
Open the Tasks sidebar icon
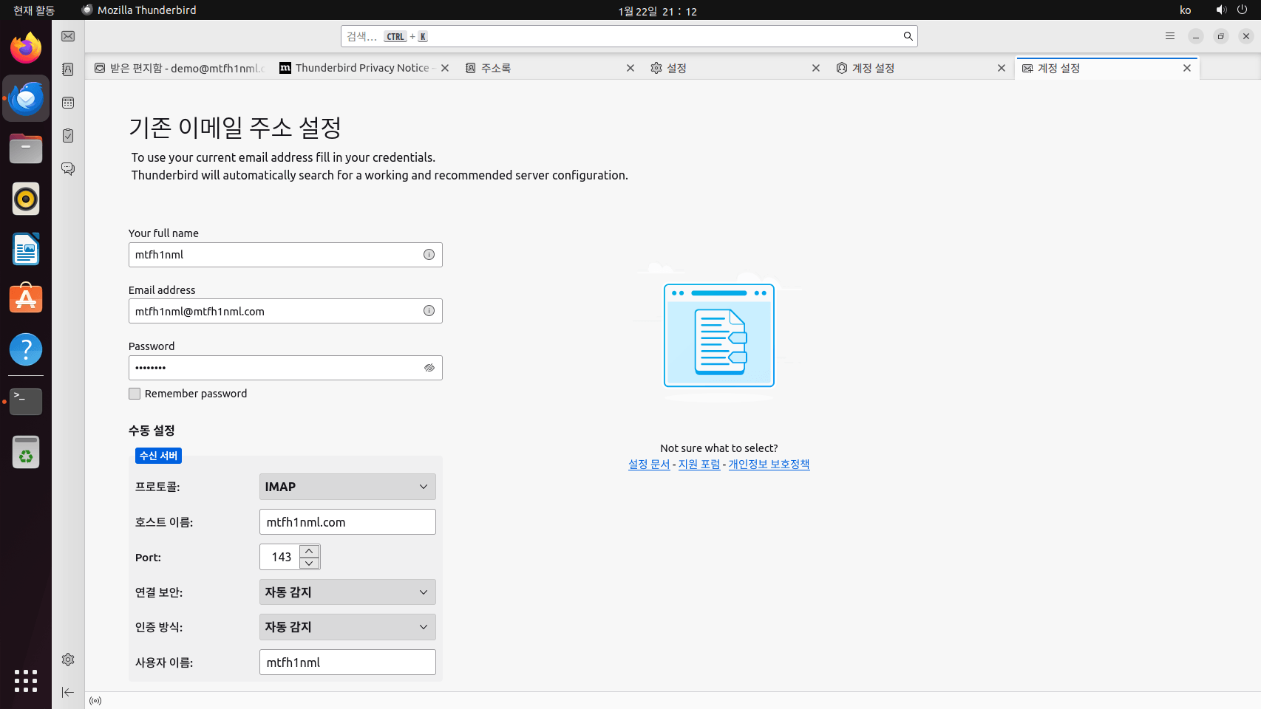pyautogui.click(x=68, y=136)
